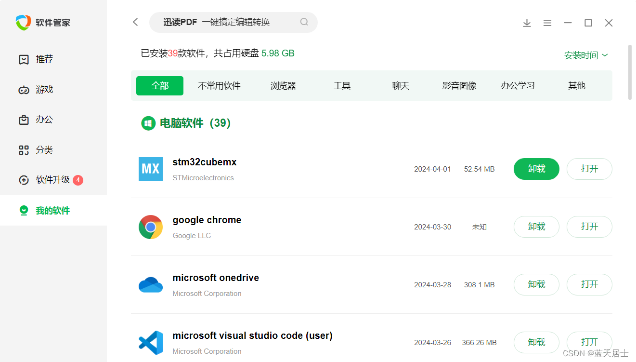The height and width of the screenshot is (362, 636).
Task: Select the 全部 filter tab
Action: click(160, 86)
